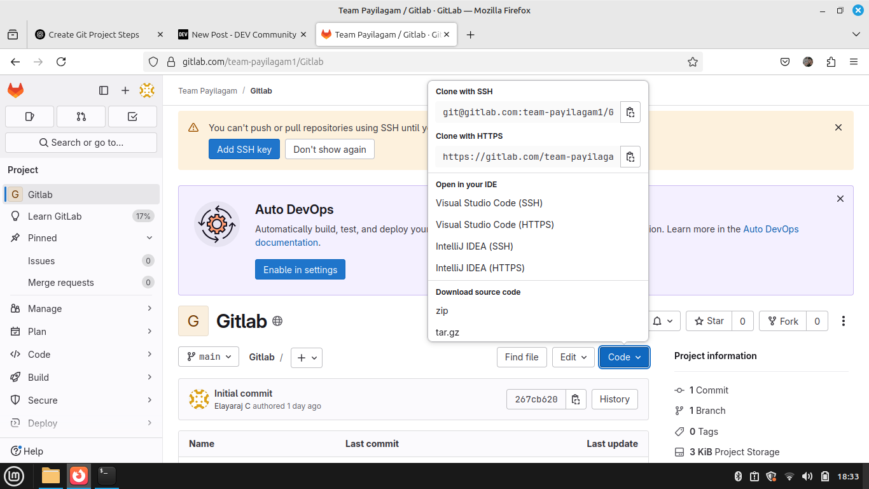Switch to Create Git Project Steps tab
The image size is (869, 489).
pos(99,34)
